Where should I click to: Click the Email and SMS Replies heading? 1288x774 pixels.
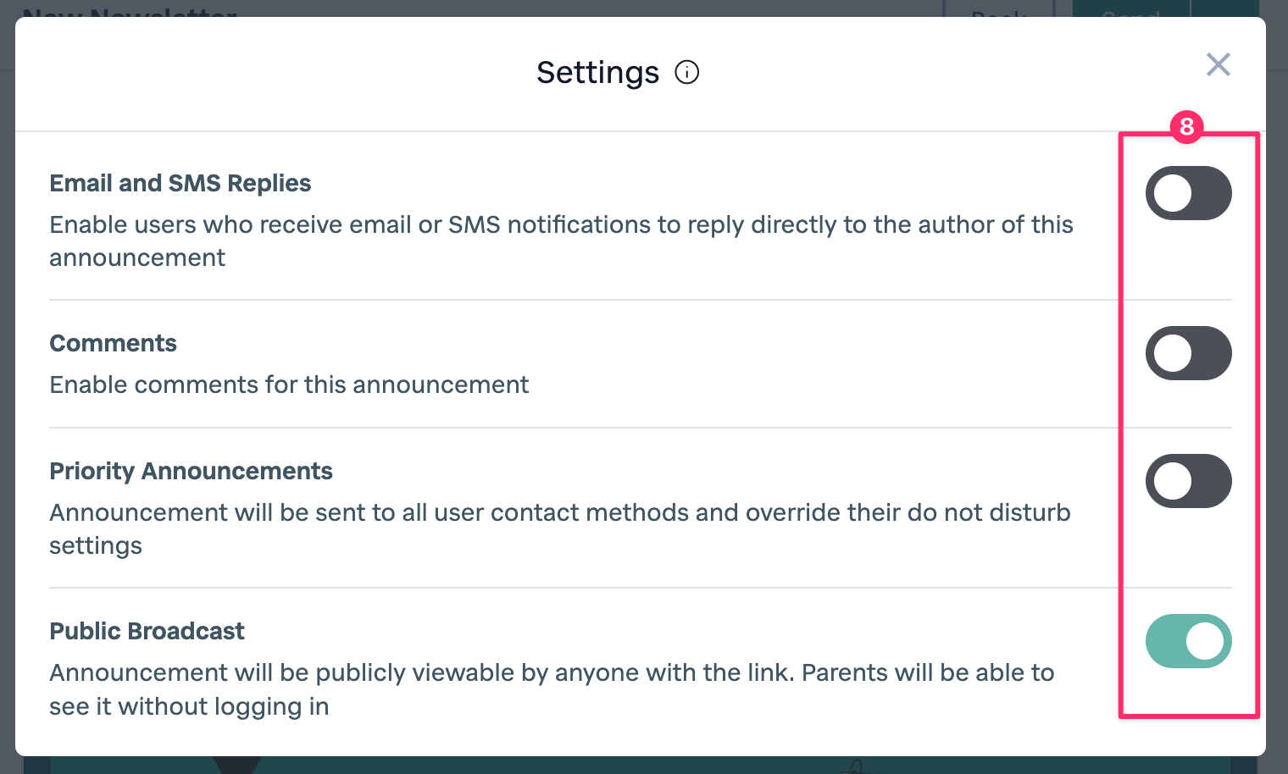click(180, 183)
